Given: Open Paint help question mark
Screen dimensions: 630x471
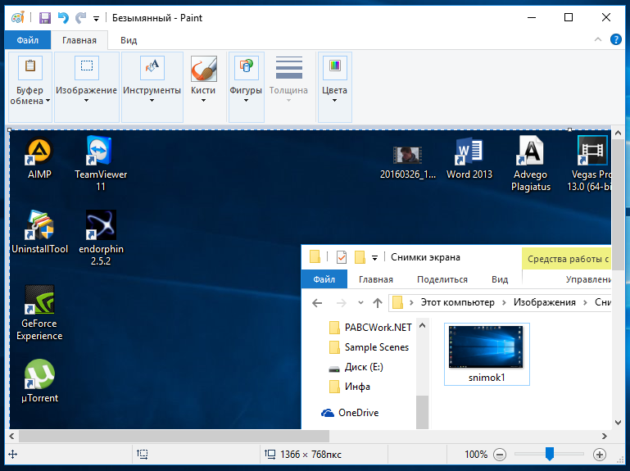Looking at the screenshot, I should coord(615,39).
